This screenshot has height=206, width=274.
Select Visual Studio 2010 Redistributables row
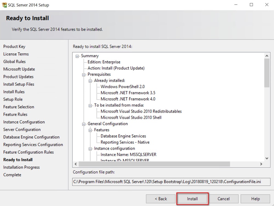141,111
